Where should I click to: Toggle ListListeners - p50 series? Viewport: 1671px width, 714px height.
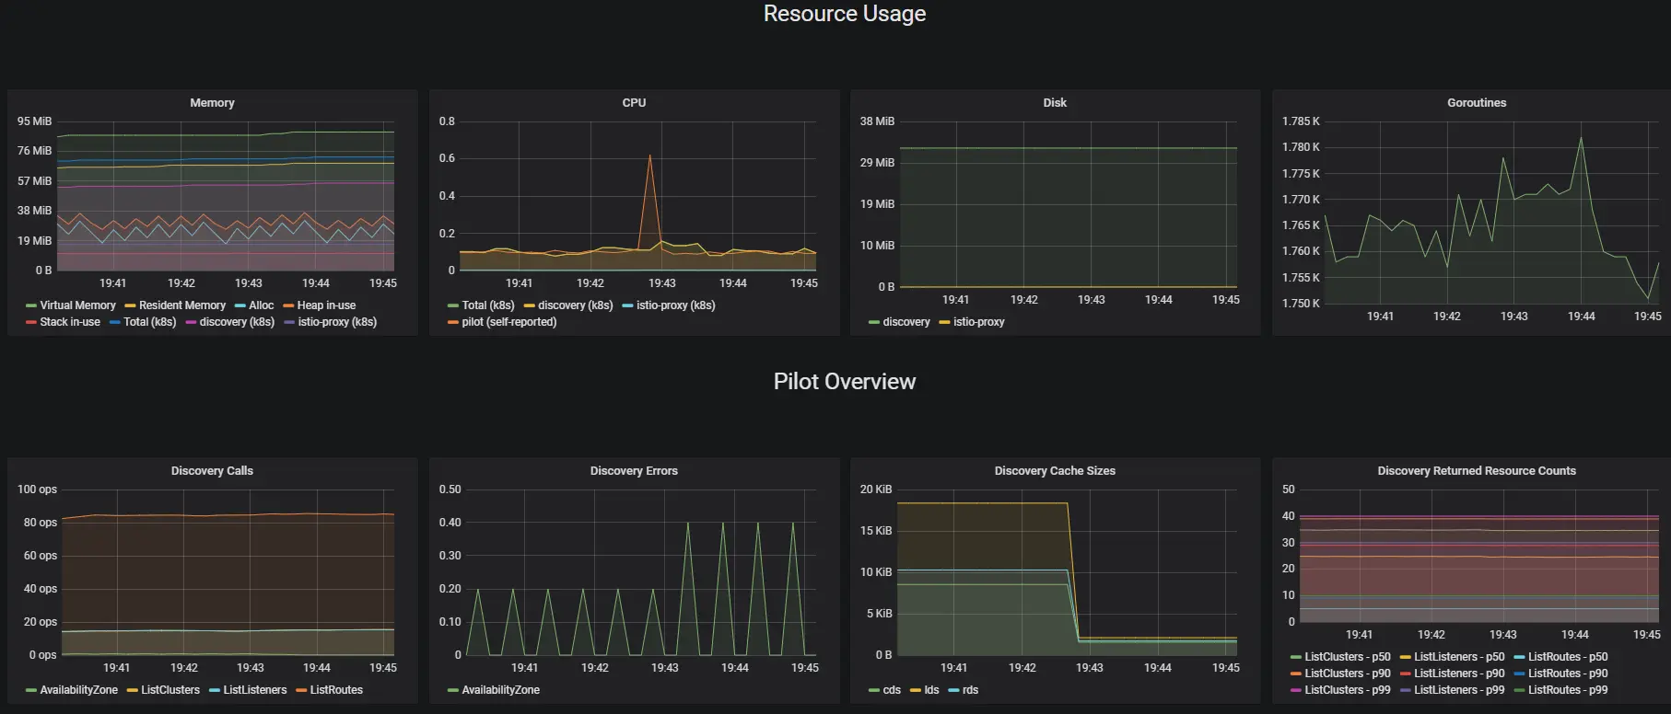(x=1459, y=657)
